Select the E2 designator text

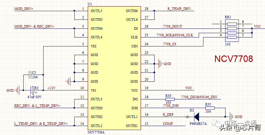[36, 88]
